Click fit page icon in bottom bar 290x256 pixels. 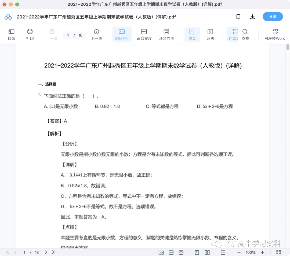(181, 252)
